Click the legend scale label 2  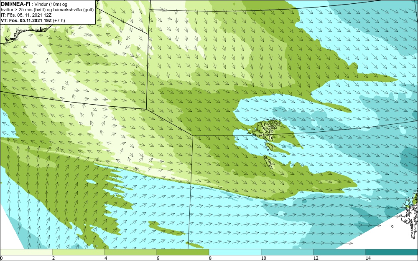pyautogui.click(x=54, y=258)
